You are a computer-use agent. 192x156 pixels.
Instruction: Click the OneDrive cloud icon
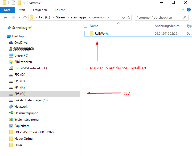[x=11, y=43]
